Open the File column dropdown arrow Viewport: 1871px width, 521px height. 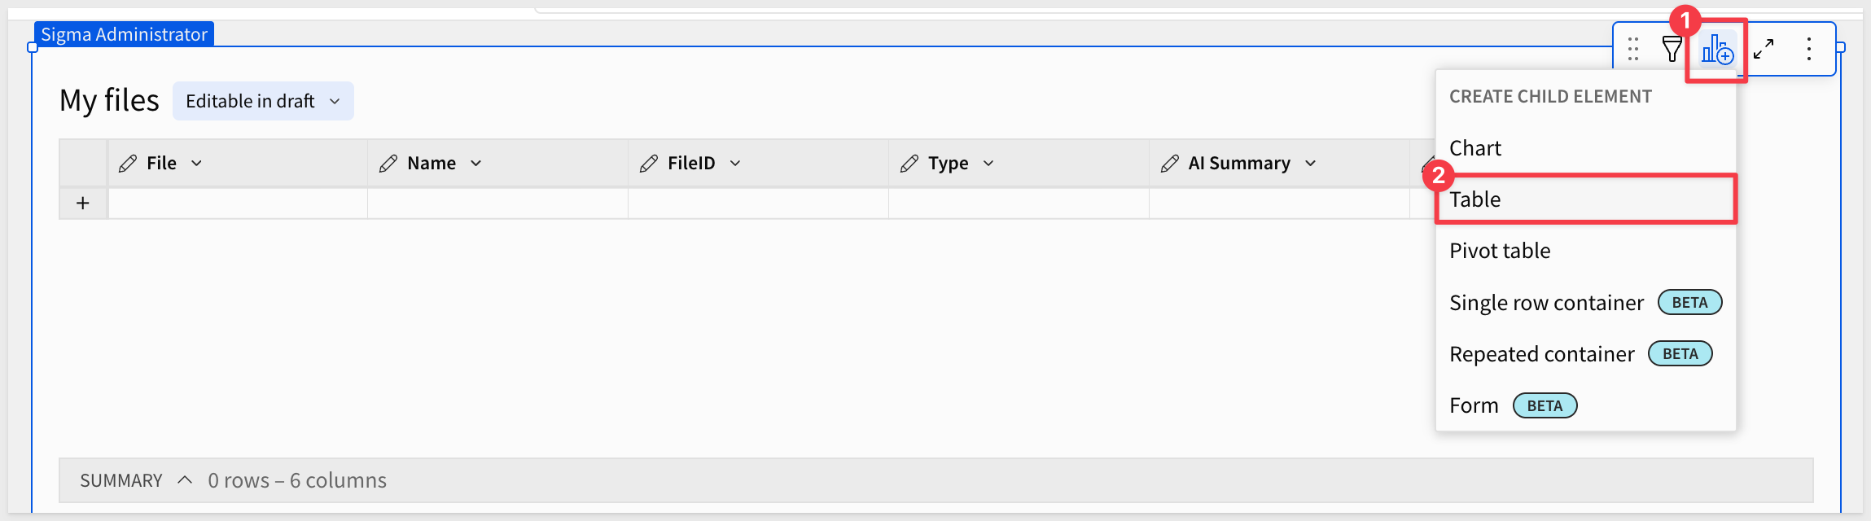coord(196,164)
